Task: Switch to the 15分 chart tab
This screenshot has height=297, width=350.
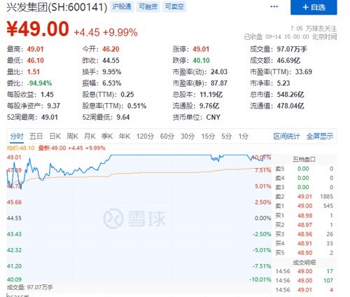Action: tap(208, 136)
